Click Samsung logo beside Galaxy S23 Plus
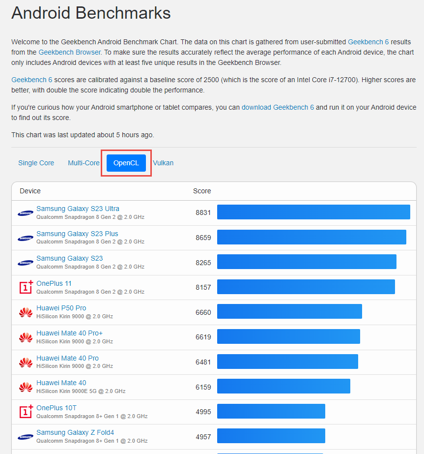 tap(26, 238)
